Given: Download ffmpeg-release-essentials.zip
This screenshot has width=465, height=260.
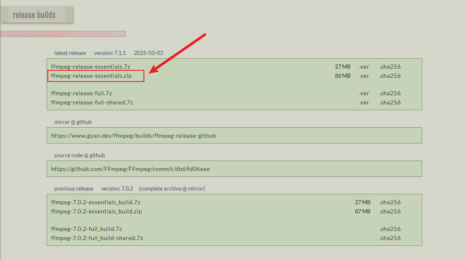Looking at the screenshot, I should [92, 76].
